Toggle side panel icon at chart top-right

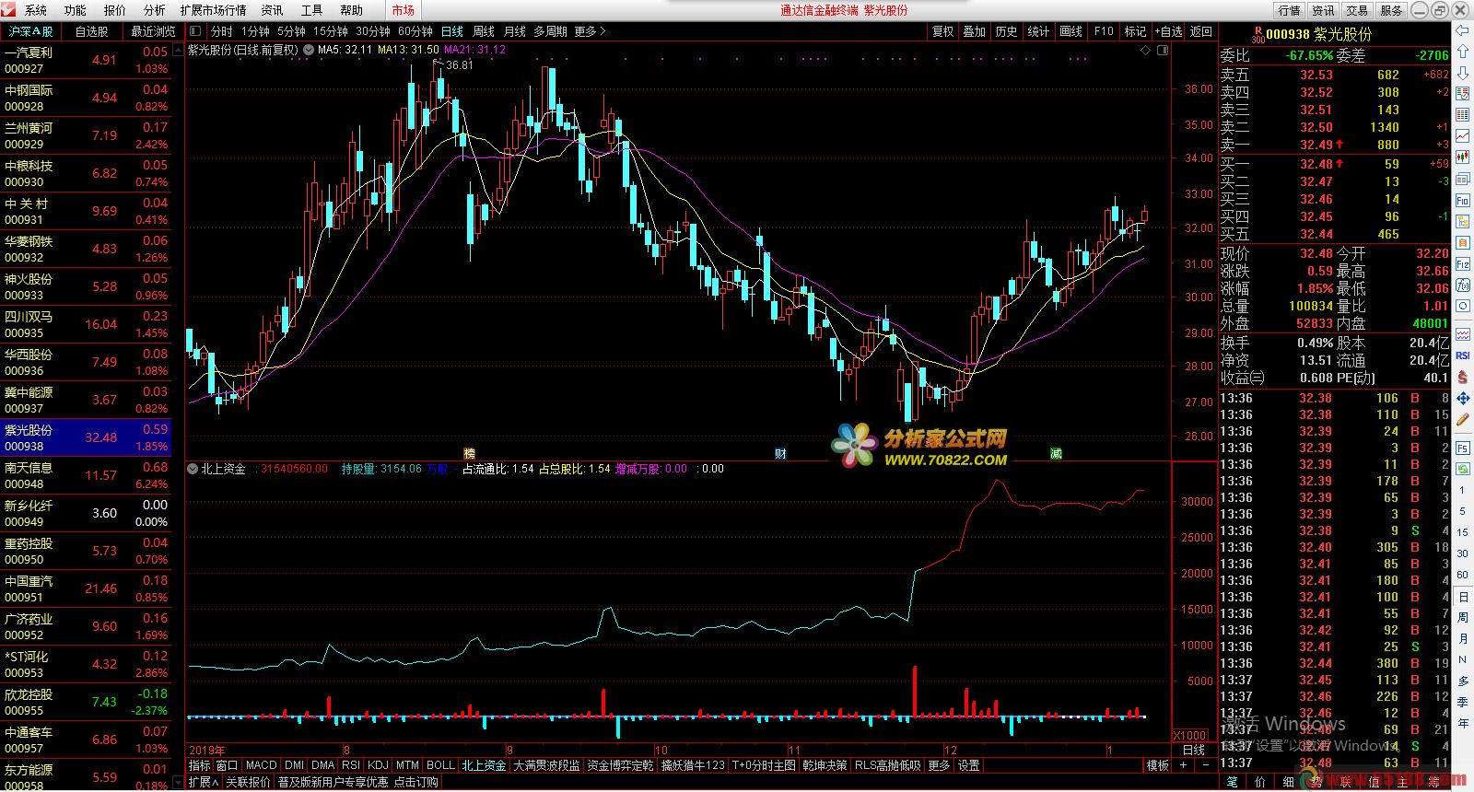click(1163, 51)
